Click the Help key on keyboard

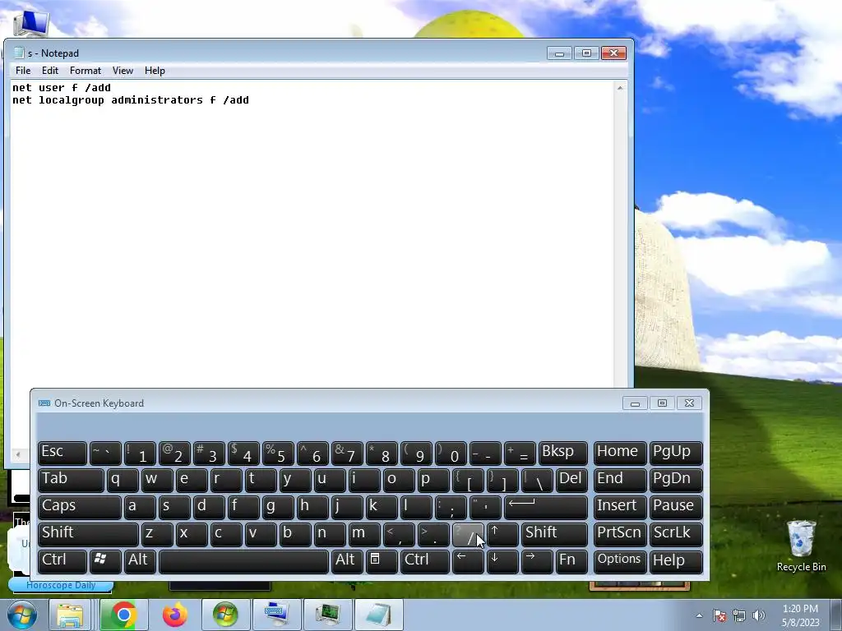pos(676,561)
